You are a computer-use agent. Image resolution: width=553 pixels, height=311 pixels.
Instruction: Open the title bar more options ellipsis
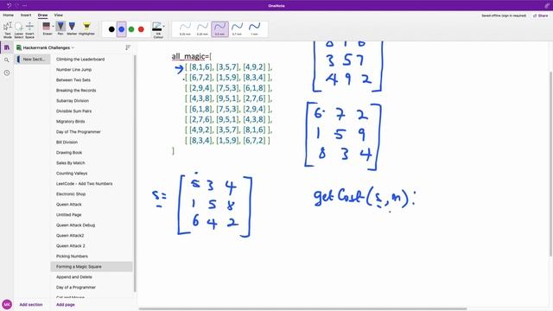[25, 6]
